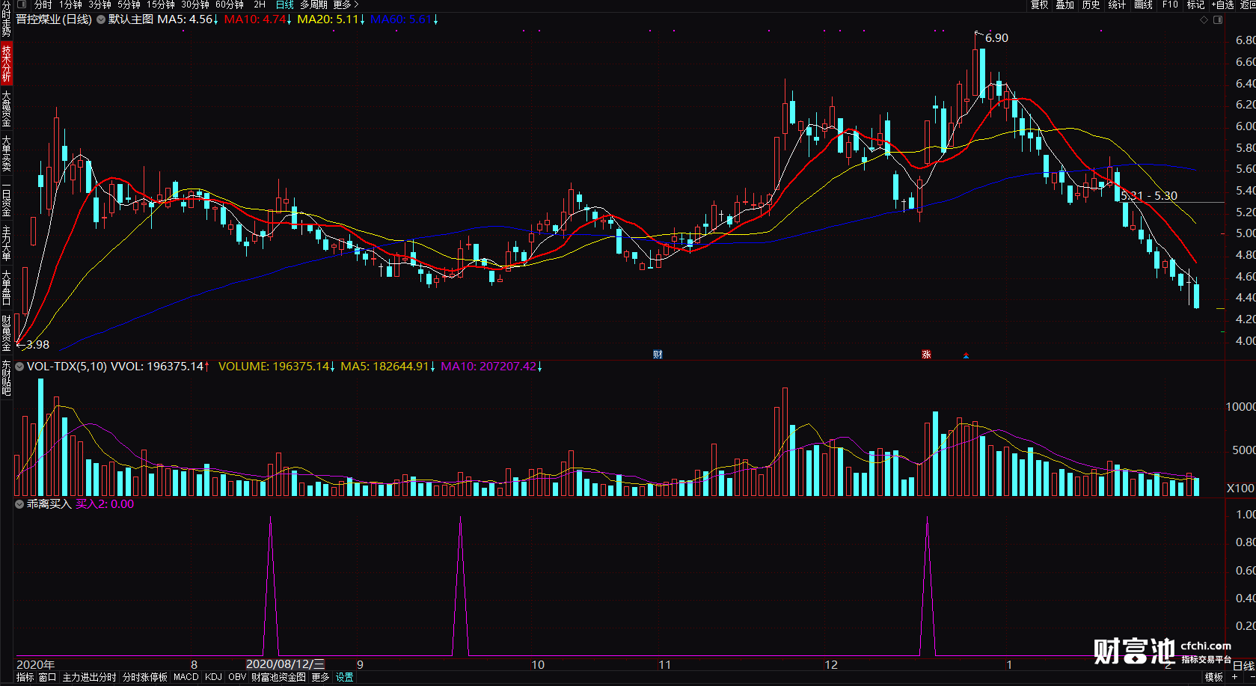Expand the bottom 更多 indicators menu

320,677
